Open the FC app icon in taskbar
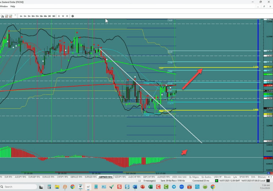This screenshot has height=191, width=273. pyautogui.click(x=80, y=187)
